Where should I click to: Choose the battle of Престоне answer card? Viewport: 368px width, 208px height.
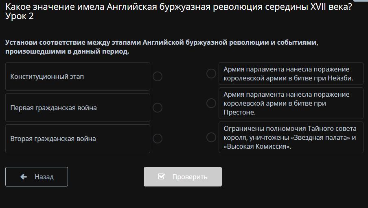tap(291, 103)
